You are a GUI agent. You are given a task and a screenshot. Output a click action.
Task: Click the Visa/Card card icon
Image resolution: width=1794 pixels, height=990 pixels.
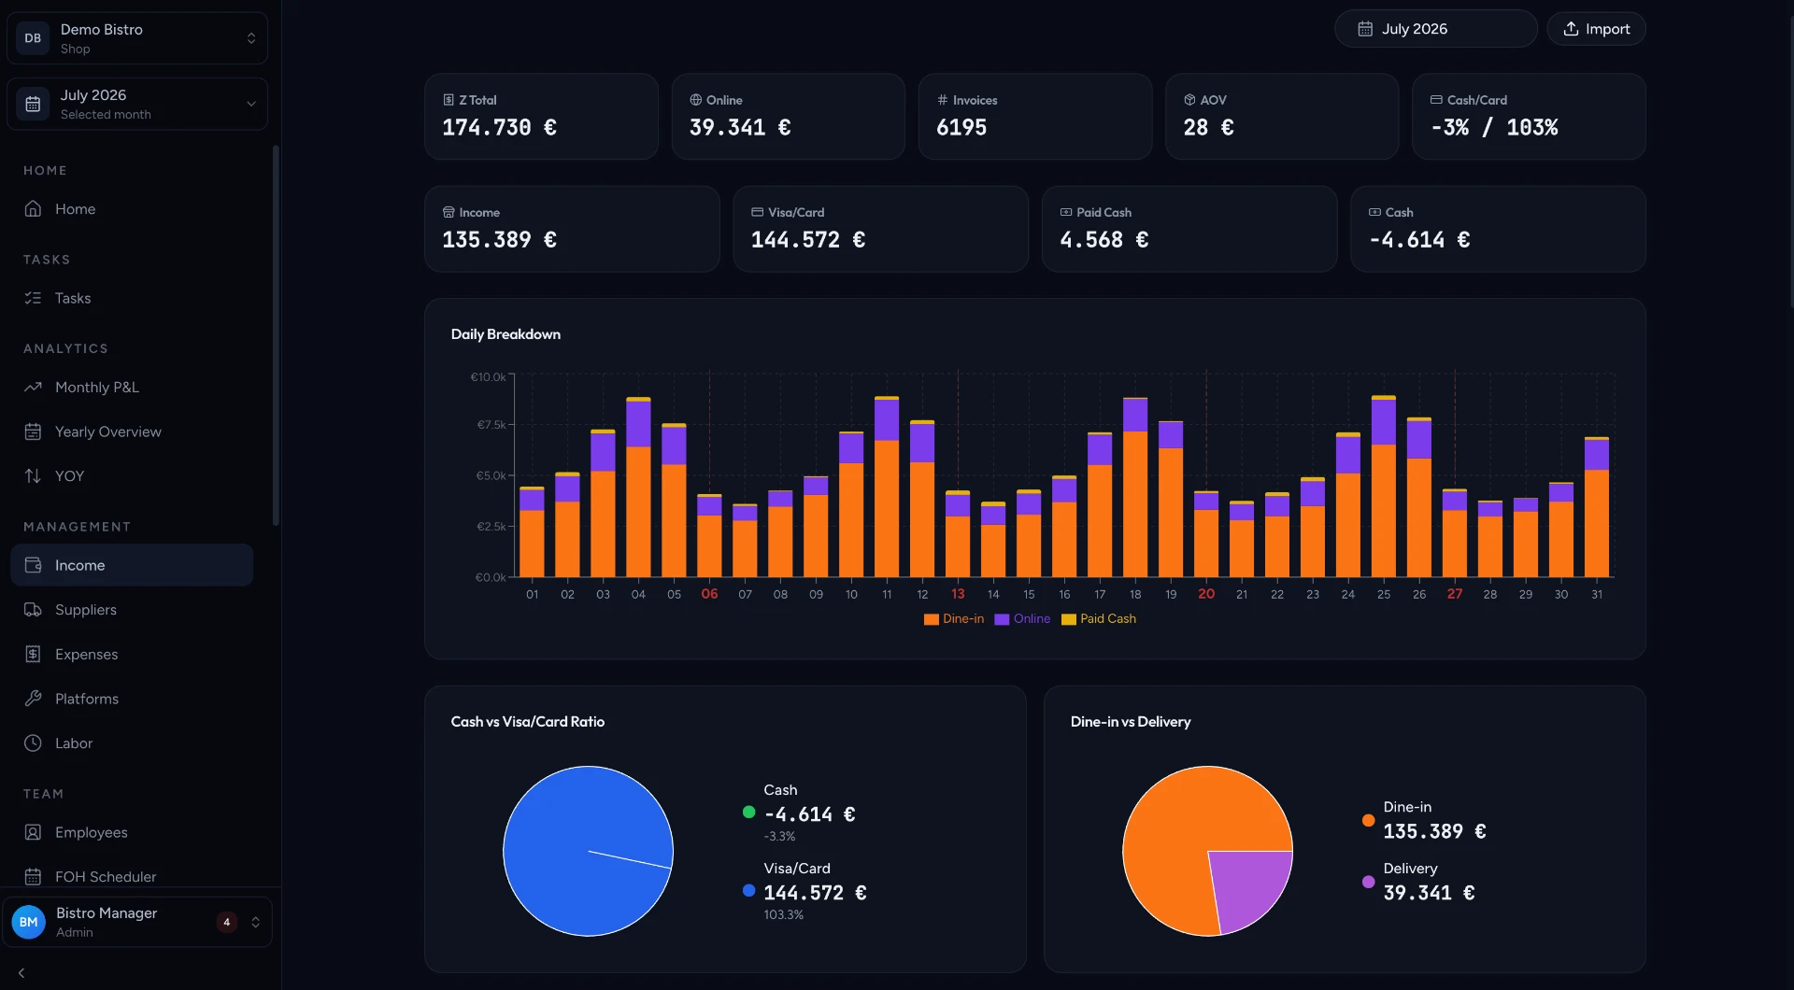pyautogui.click(x=757, y=212)
